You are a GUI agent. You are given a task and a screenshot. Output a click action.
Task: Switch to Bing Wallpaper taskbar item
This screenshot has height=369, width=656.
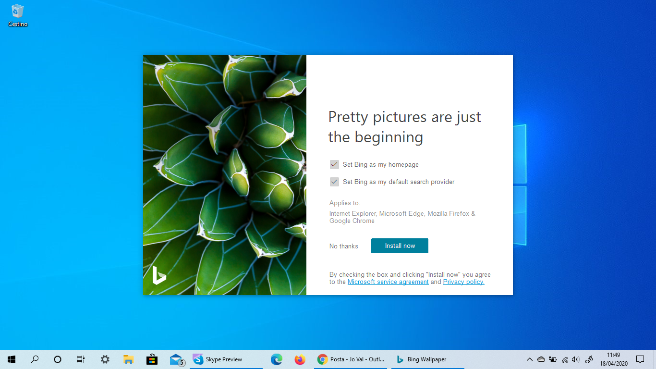click(428, 359)
